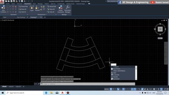Click the Undo arrow in quick access toolbar
Screen dimensions: 169x95
pos(25,1)
